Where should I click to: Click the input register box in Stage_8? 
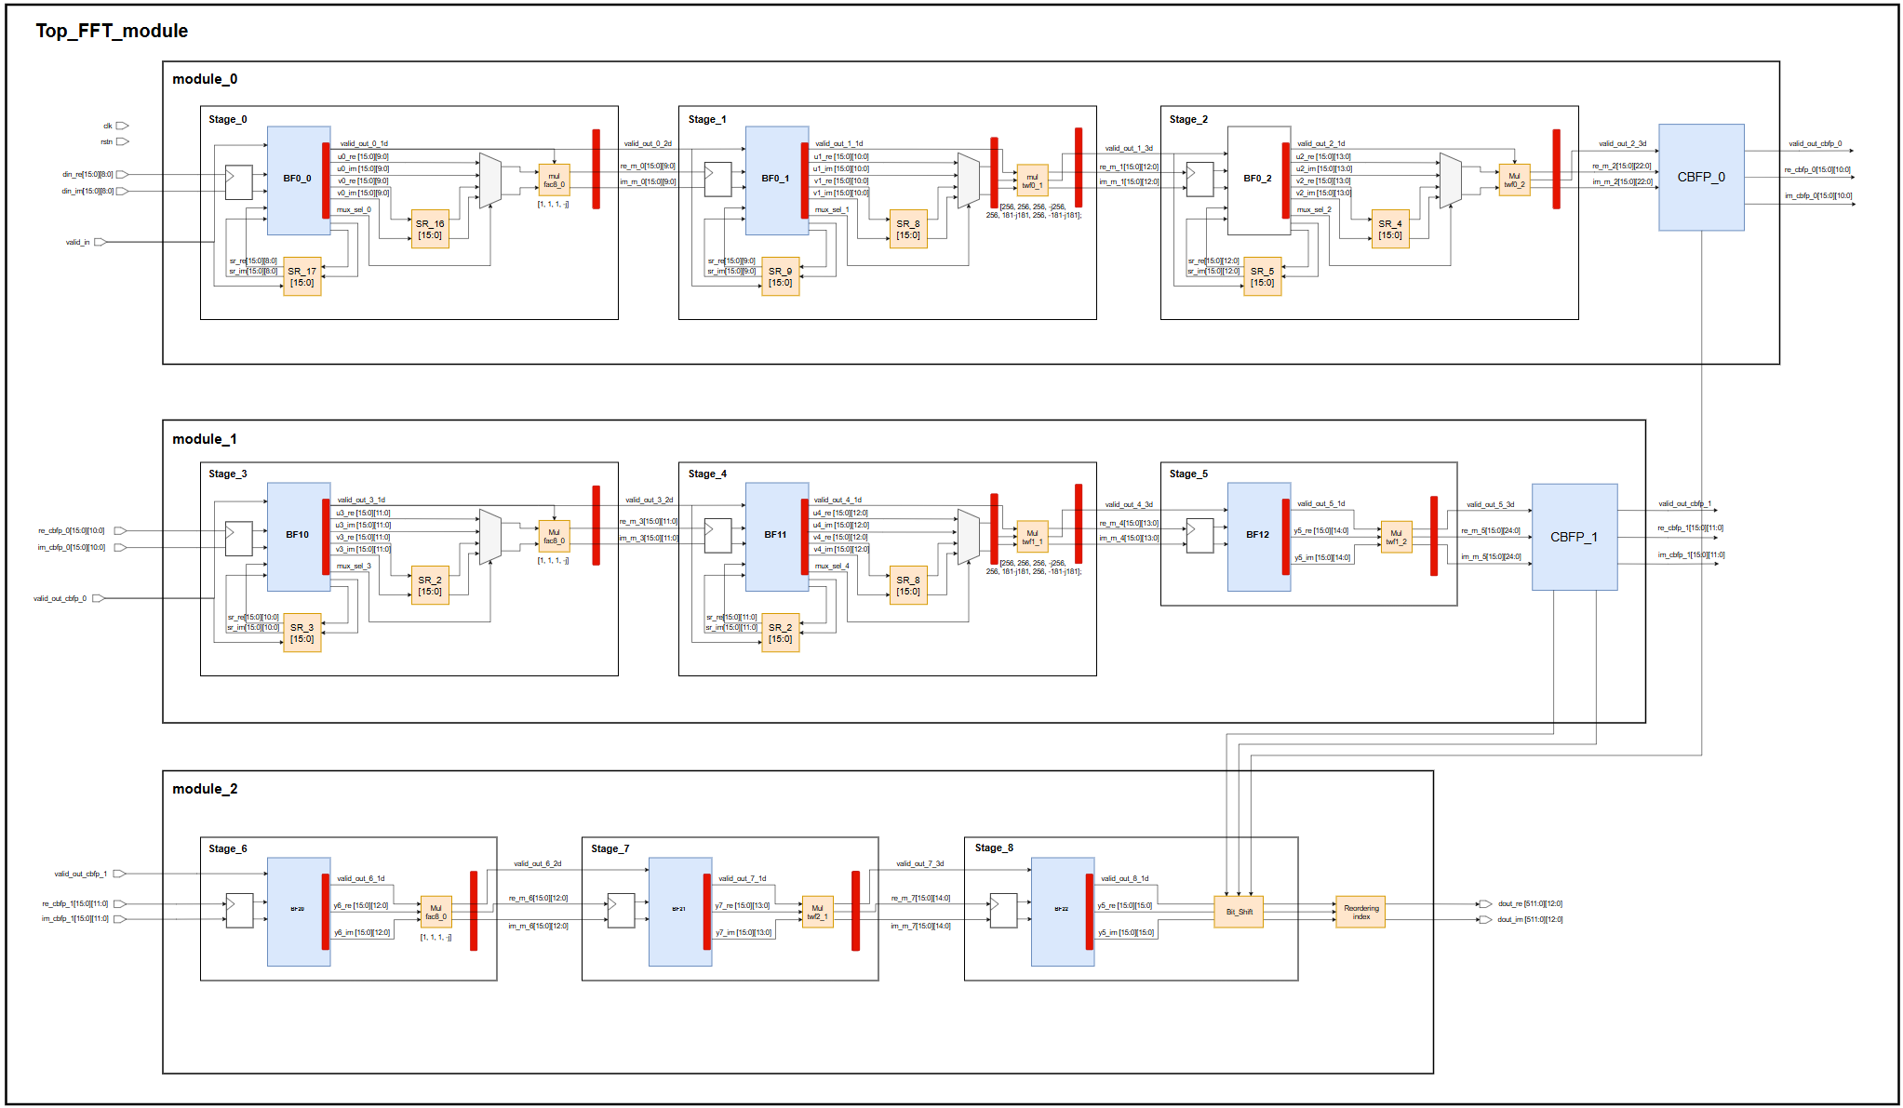tap(1003, 911)
